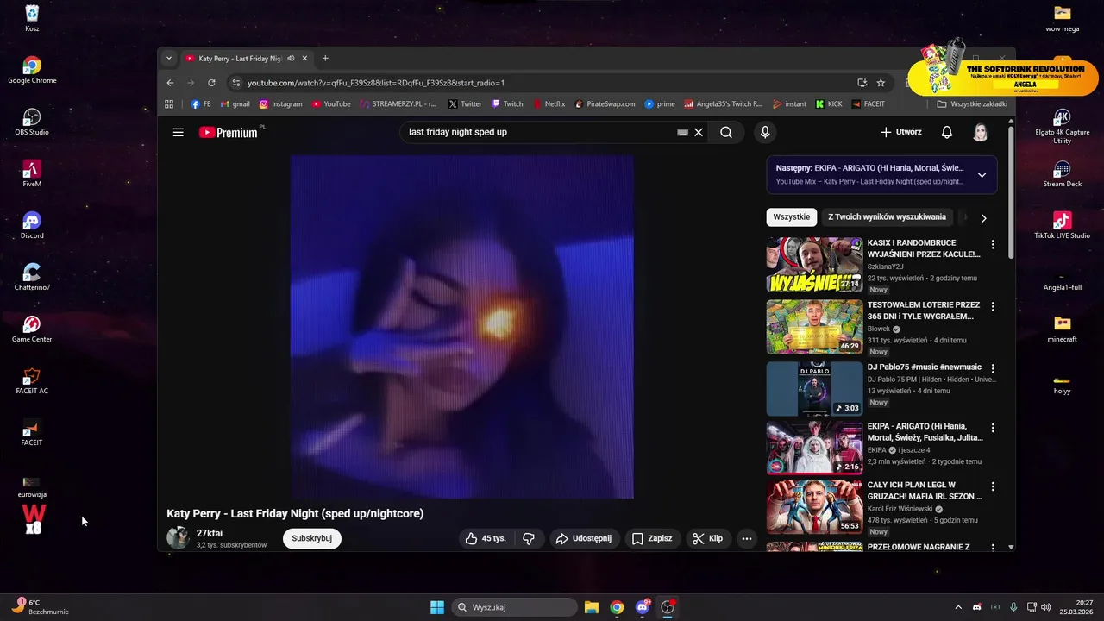The height and width of the screenshot is (621, 1104).
Task: Open the account avatar menu
Action: [x=981, y=132]
